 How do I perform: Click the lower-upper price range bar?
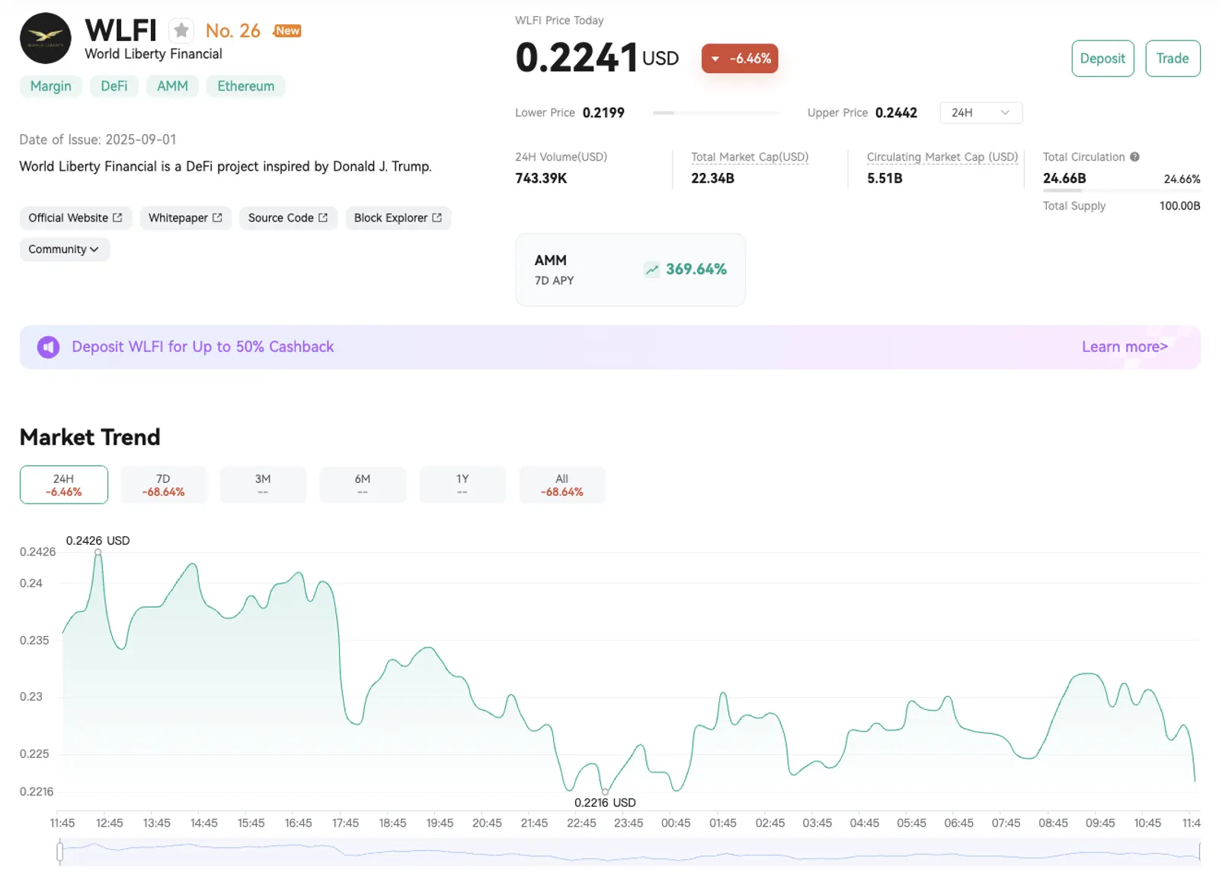[x=716, y=113]
